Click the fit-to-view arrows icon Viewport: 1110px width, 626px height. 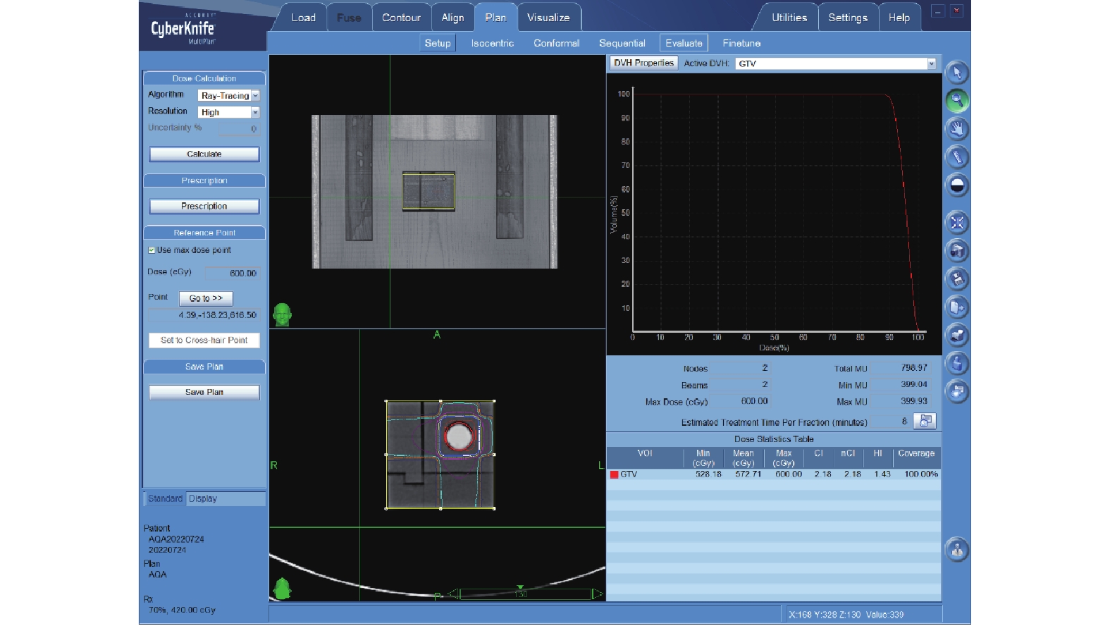956,223
